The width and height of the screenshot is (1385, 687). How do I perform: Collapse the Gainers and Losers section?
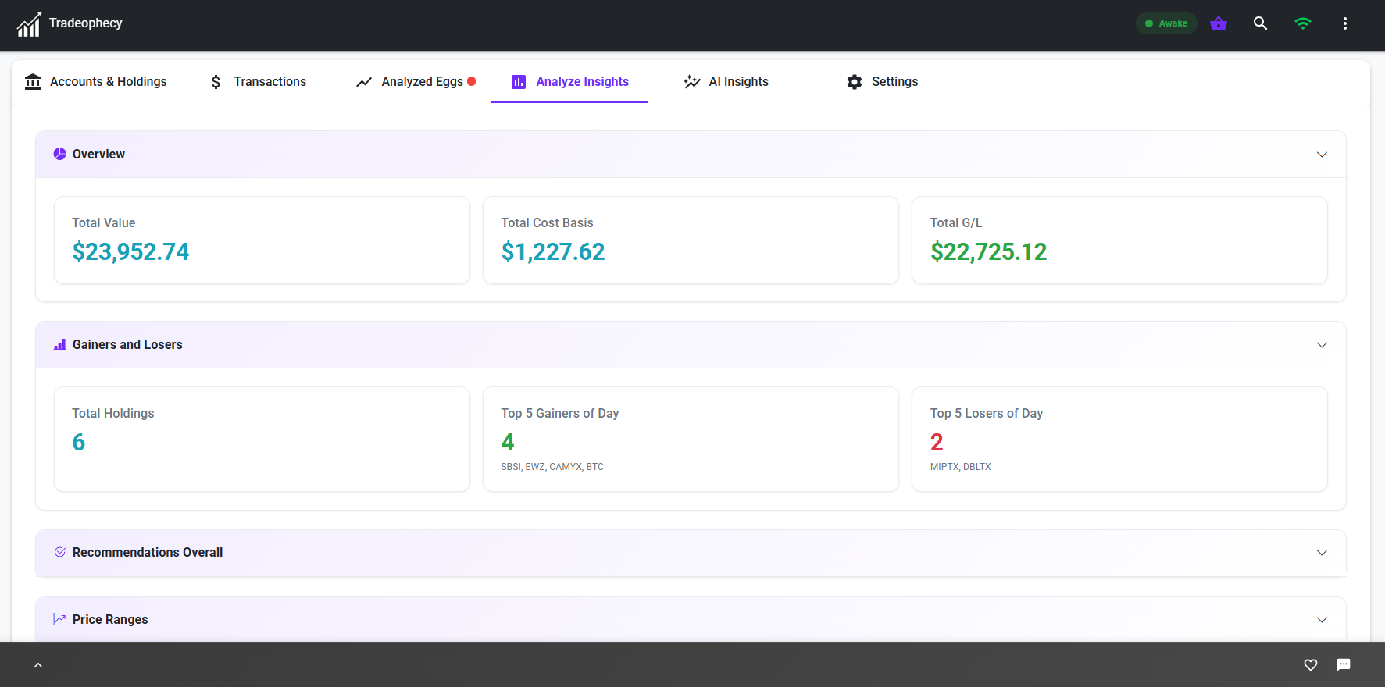click(1322, 345)
